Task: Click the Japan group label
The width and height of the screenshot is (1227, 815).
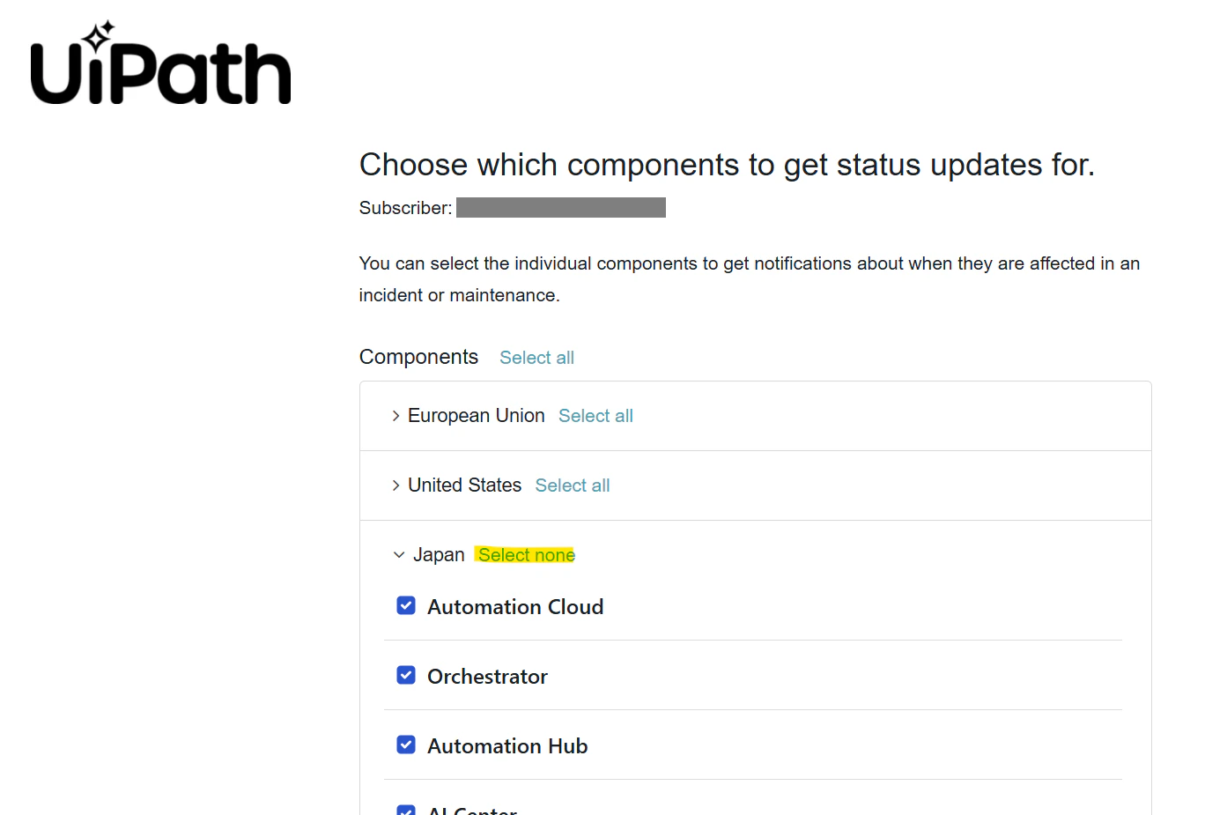Action: 439,555
